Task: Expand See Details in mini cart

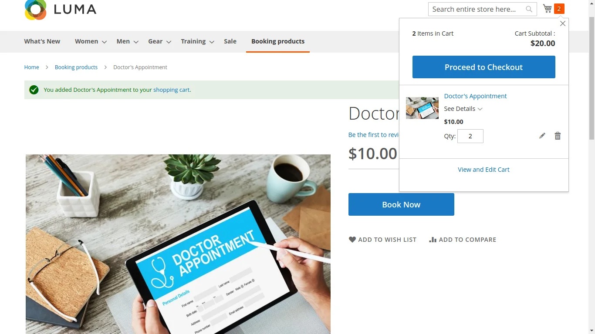Action: click(463, 109)
